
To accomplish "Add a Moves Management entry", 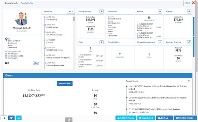I will coord(160,42).
